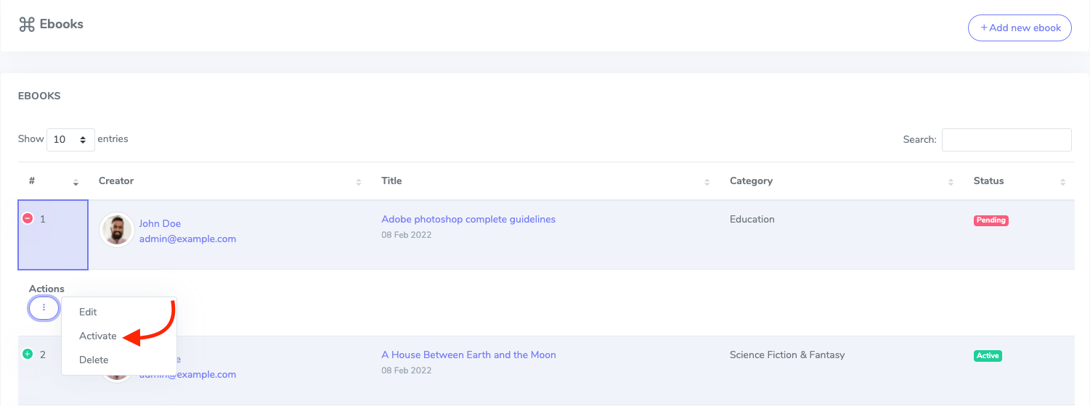
Task: Open the three-dot Actions menu button
Action: click(x=44, y=308)
